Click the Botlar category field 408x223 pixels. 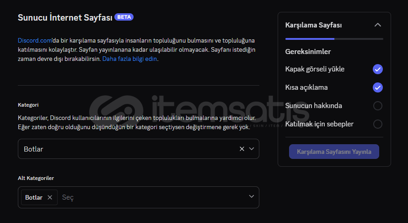[x=139, y=149]
